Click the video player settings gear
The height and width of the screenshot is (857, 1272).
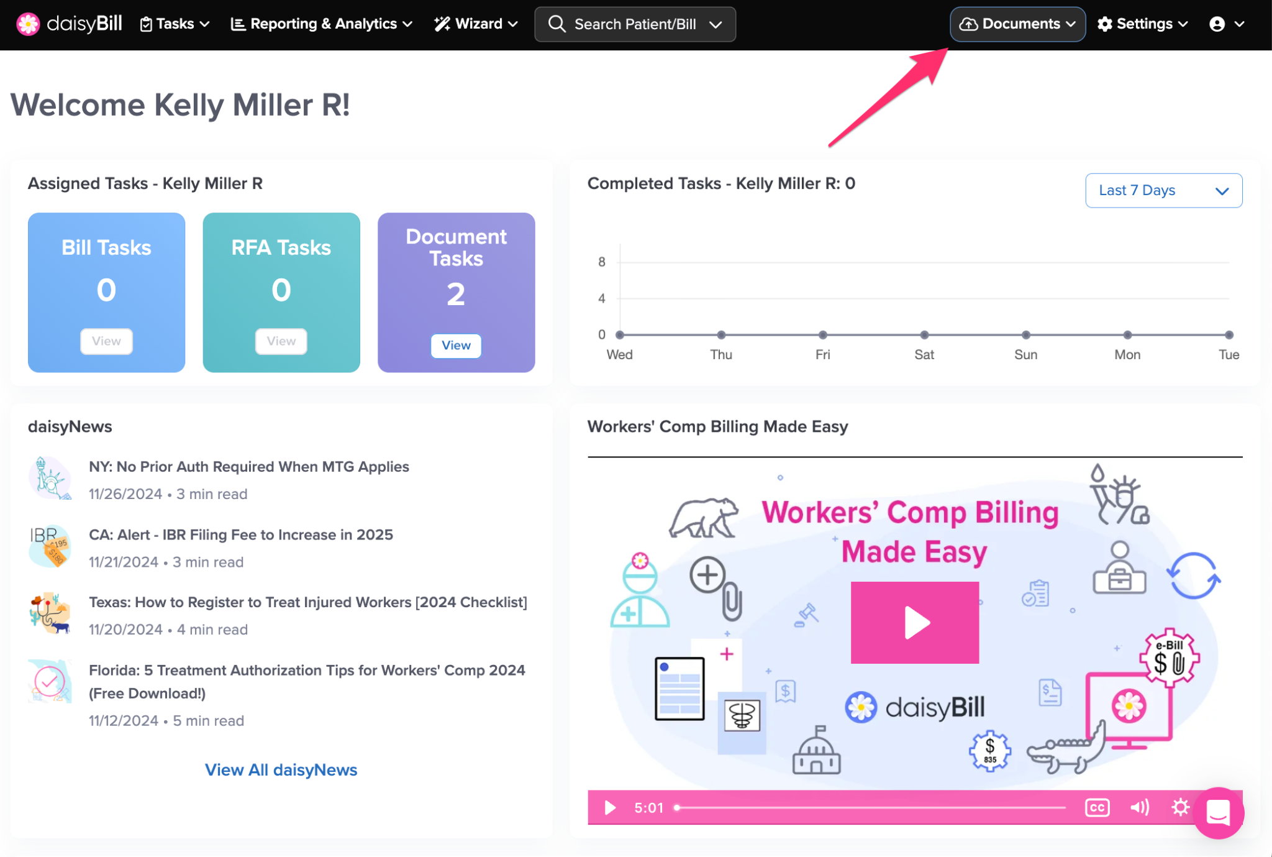[1179, 807]
